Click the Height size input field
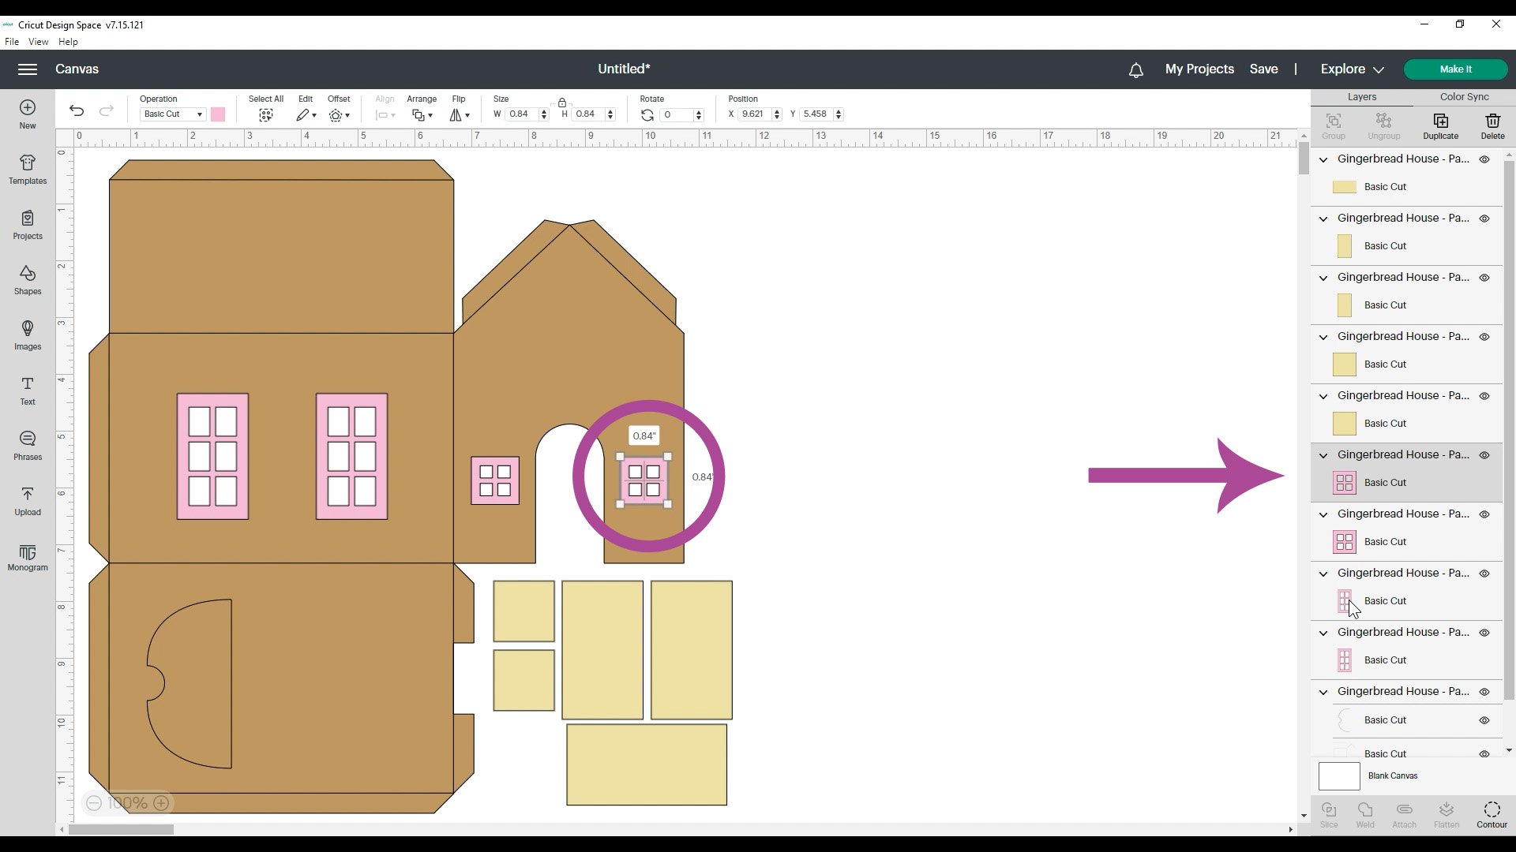The width and height of the screenshot is (1516, 852). (x=588, y=114)
